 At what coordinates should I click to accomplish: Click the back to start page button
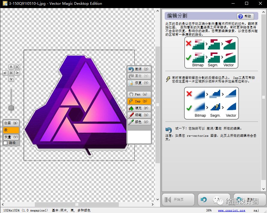click(x=178, y=199)
